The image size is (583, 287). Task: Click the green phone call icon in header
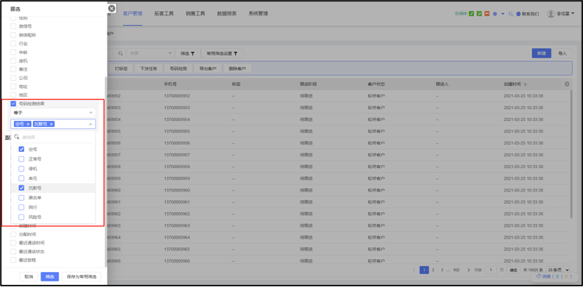pyautogui.click(x=471, y=13)
